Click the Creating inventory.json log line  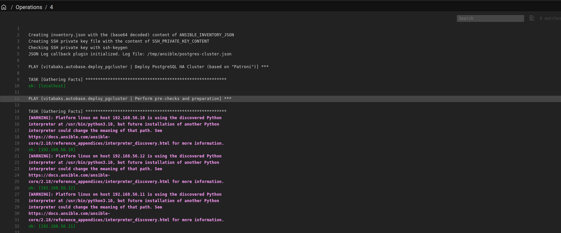[131, 35]
